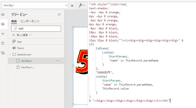Open HtmlText1 more options ellipsis
Image resolution: width=196 pixels, height=108 pixels.
(58, 61)
